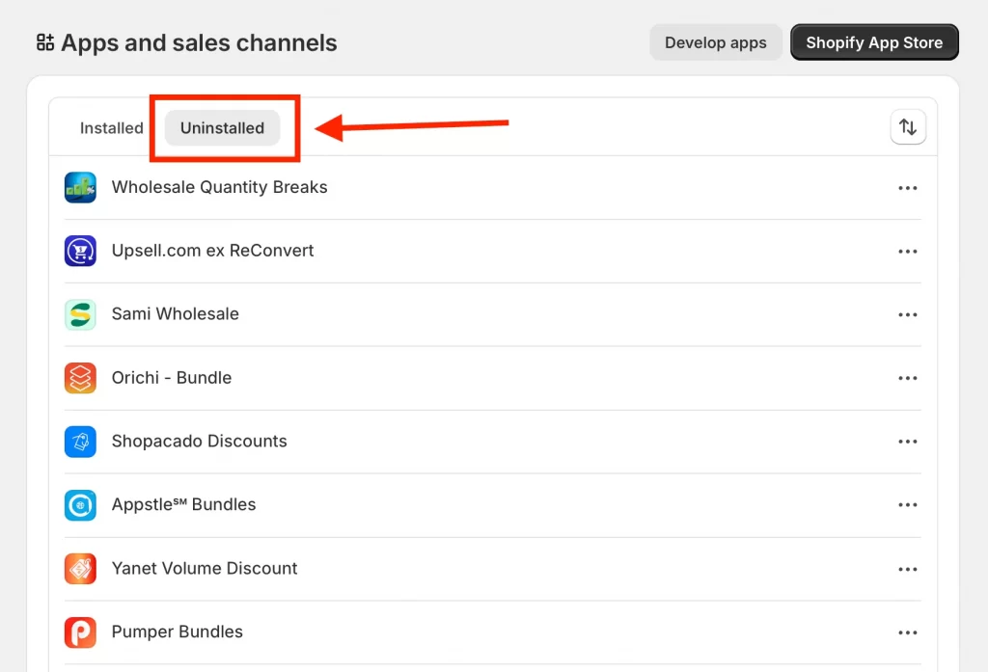This screenshot has height=672, width=988.
Task: Open the options menu for Wholesale Quantity Breaks
Action: coord(908,187)
